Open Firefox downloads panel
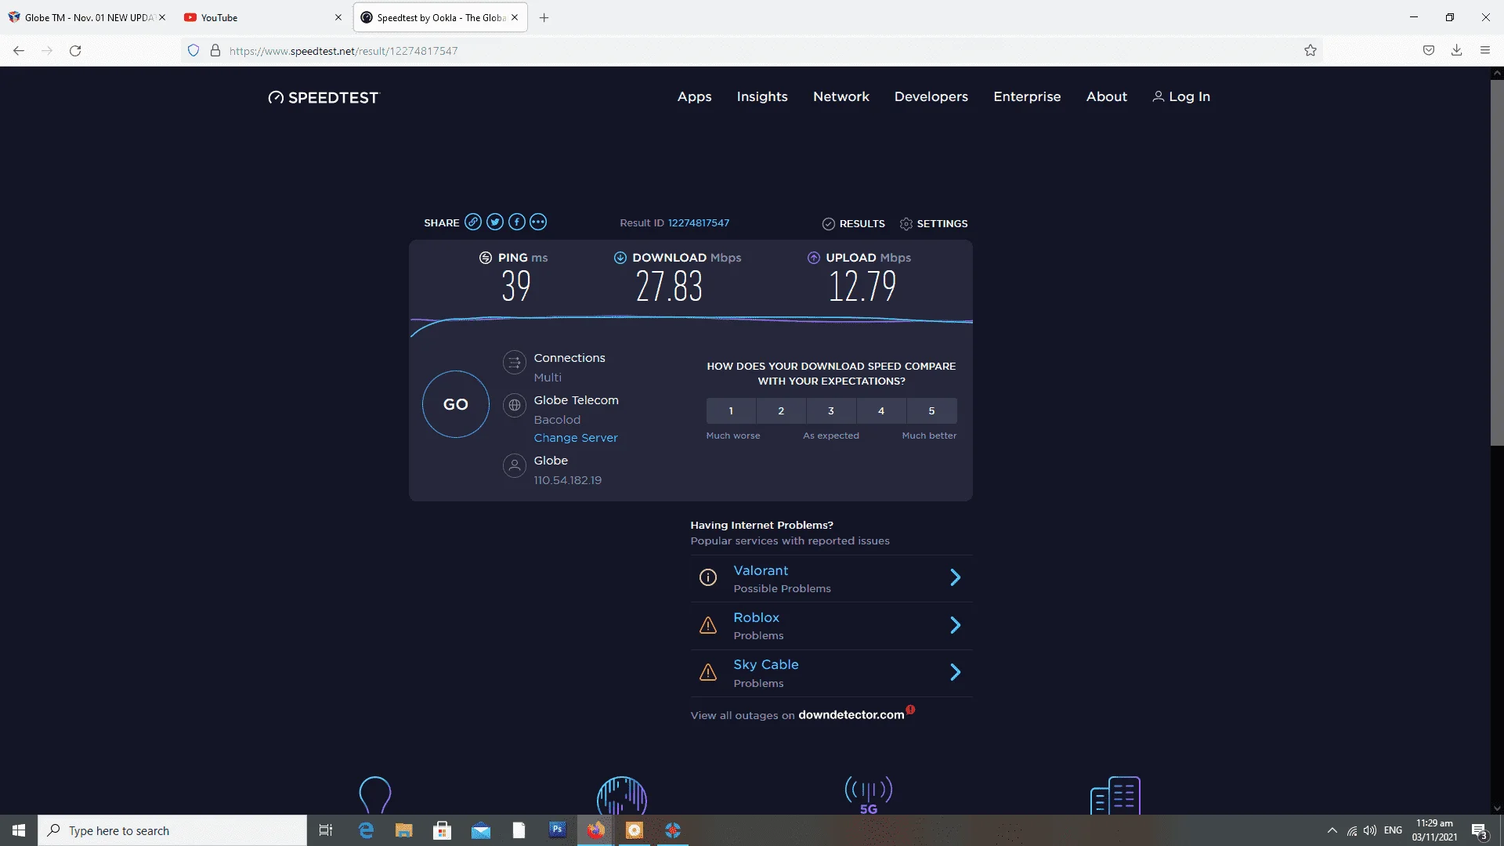Viewport: 1504px width, 846px height. click(1456, 51)
